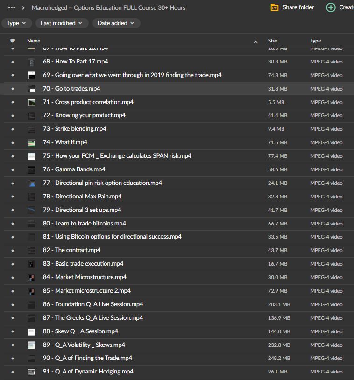Toggle favorite dot for 88 - Skew Q_A Session.mp4
354x380 pixels.
(13, 332)
